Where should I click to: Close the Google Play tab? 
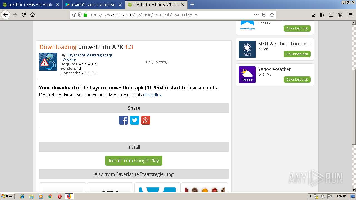point(120,5)
